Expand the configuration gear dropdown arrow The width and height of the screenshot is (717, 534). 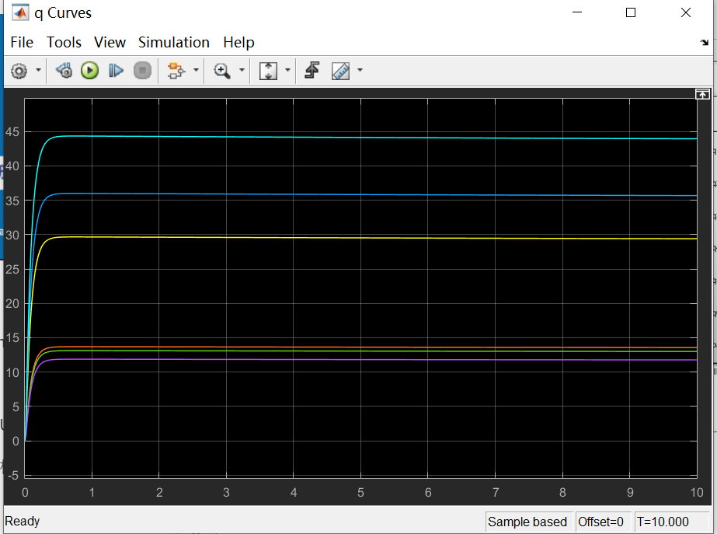38,71
